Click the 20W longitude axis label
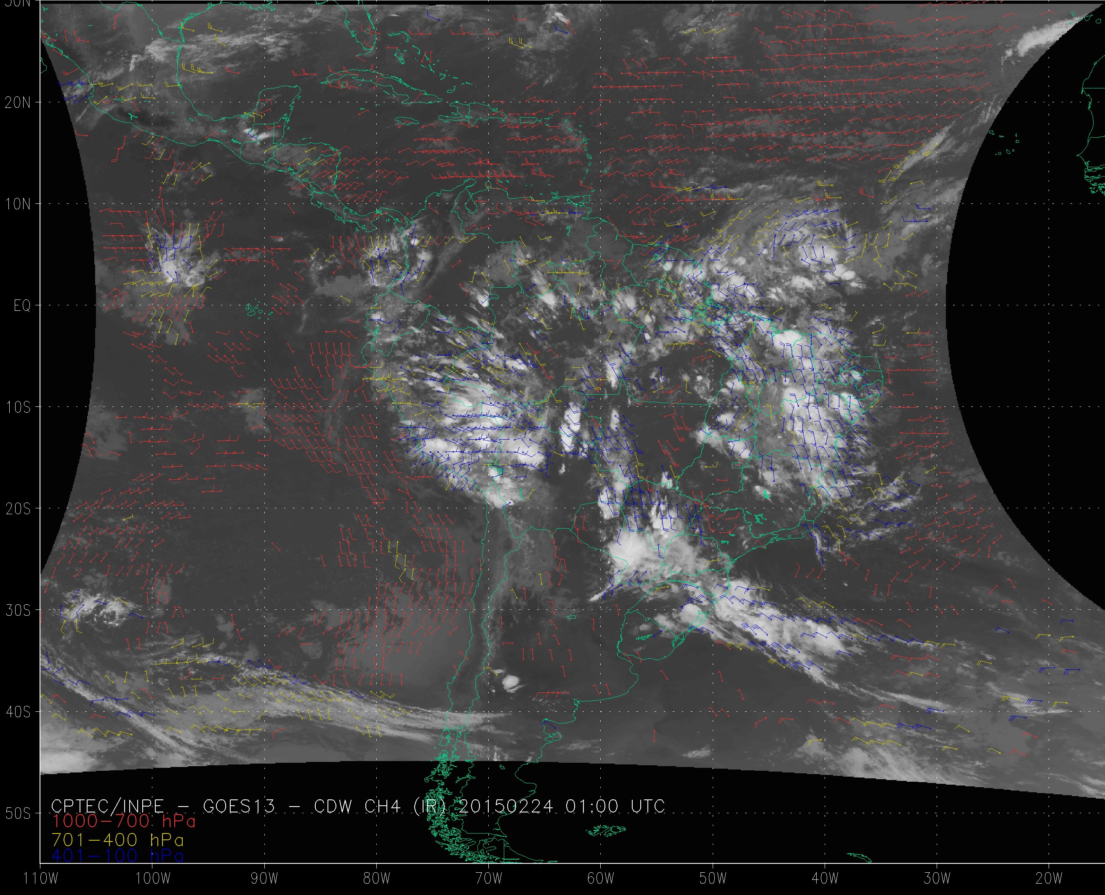Viewport: 1105px width, 895px height. (1049, 878)
